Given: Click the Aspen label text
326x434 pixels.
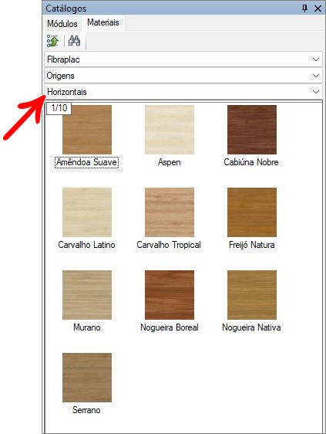Looking at the screenshot, I should pyautogui.click(x=170, y=162).
